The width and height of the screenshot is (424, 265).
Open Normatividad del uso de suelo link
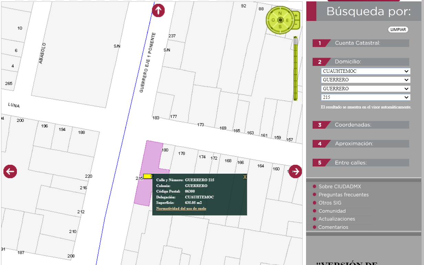pyautogui.click(x=181, y=208)
